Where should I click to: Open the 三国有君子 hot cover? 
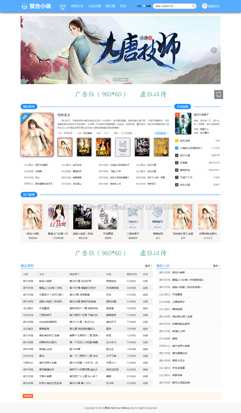coord(133,217)
